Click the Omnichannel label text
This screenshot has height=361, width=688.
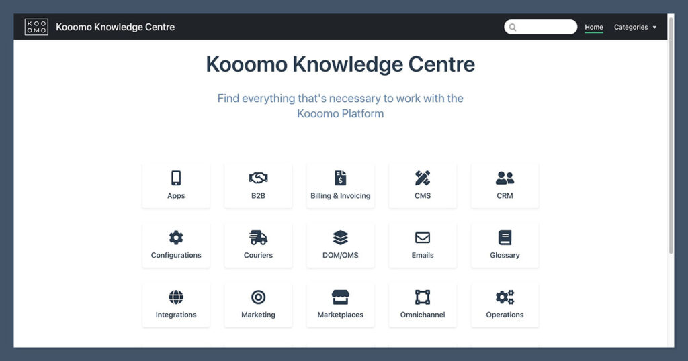click(423, 315)
